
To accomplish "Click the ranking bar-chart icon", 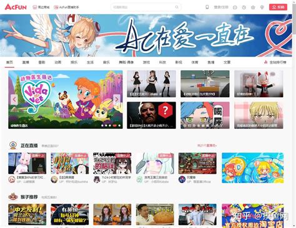I will tap(265, 62).
